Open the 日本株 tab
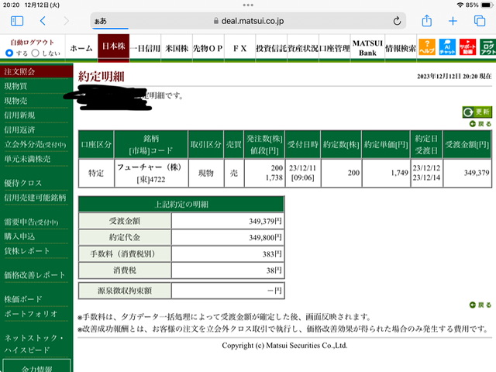This screenshot has height=372, width=496. tap(114, 46)
